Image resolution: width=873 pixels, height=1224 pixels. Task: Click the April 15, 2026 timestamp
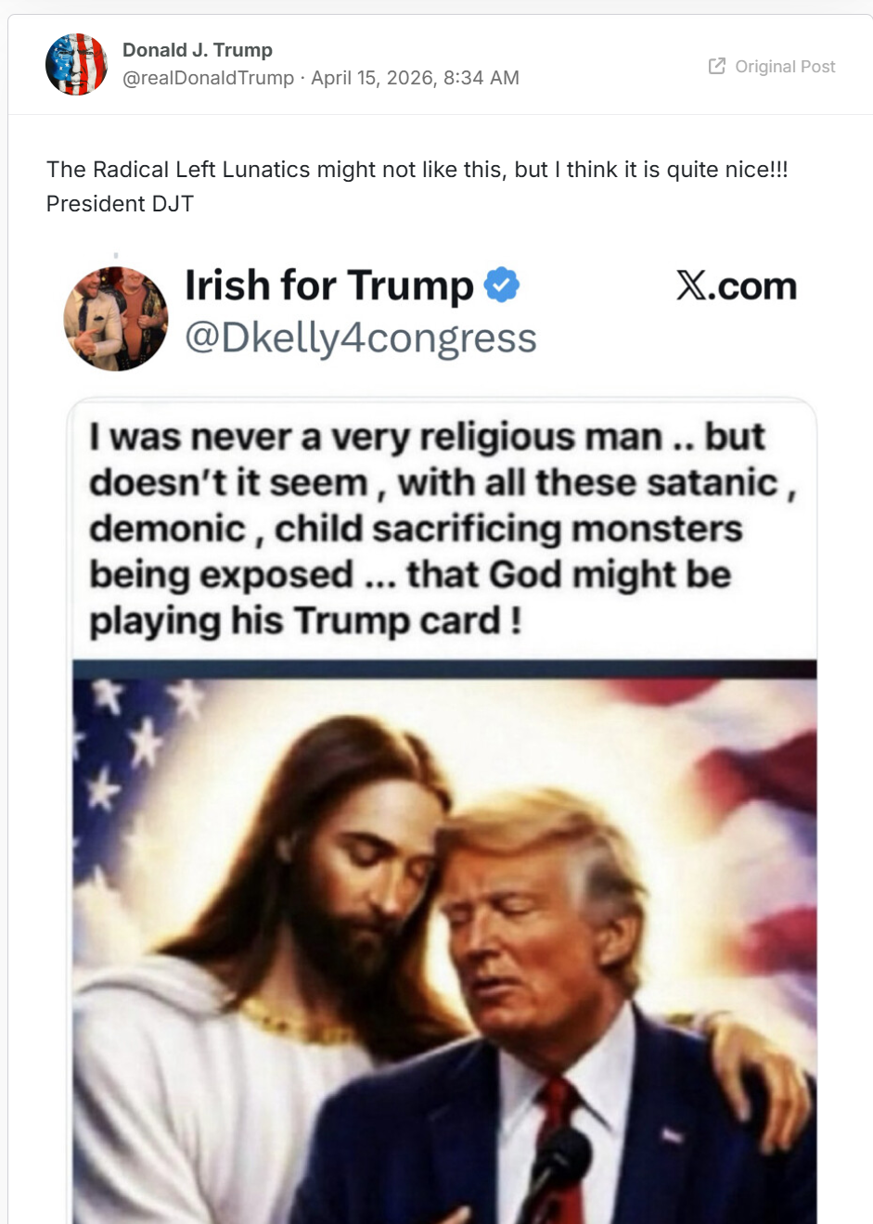tap(415, 78)
